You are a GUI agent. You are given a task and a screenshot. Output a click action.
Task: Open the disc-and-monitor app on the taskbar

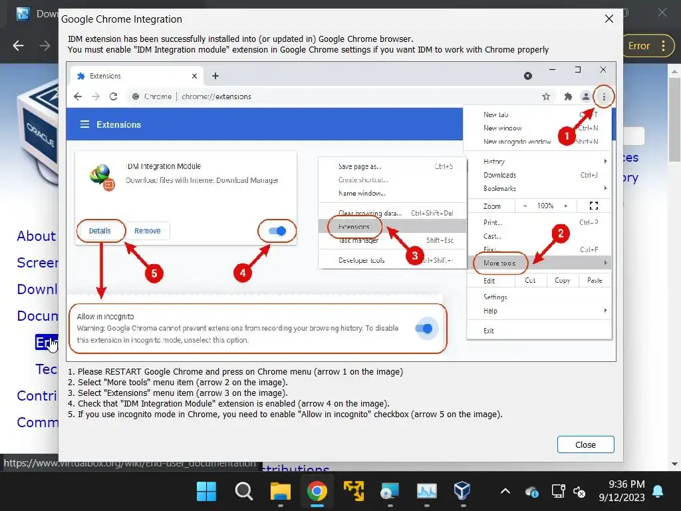point(390,492)
